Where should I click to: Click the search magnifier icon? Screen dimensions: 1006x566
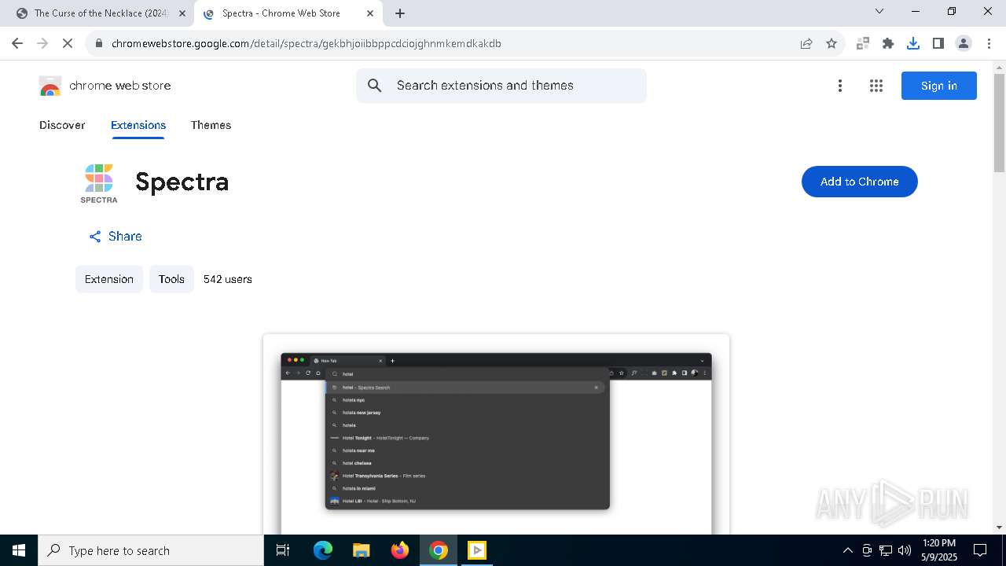pos(375,86)
